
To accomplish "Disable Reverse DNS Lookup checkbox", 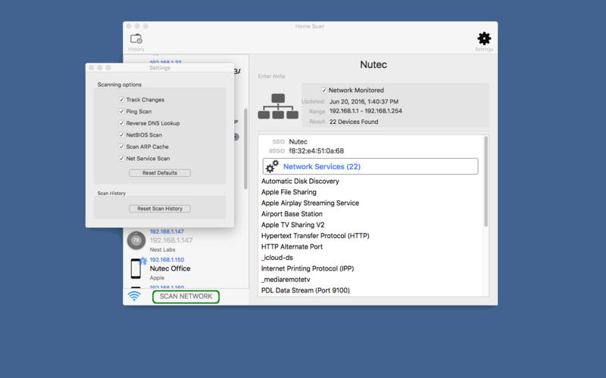I will pyautogui.click(x=121, y=123).
